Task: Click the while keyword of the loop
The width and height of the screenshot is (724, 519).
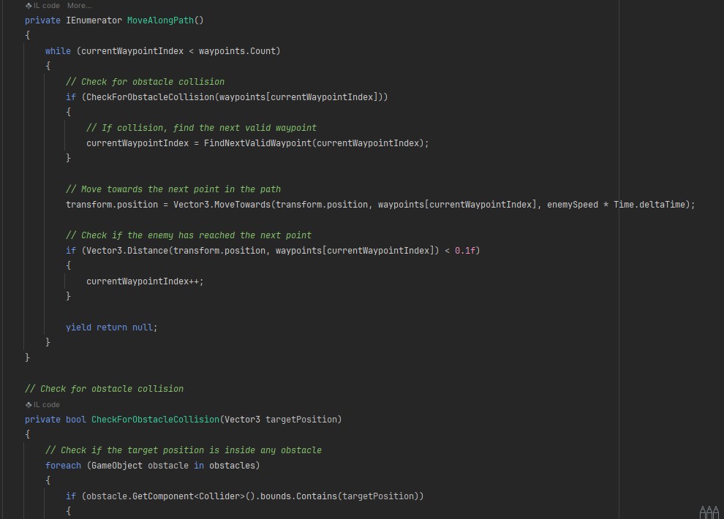Action: point(58,50)
